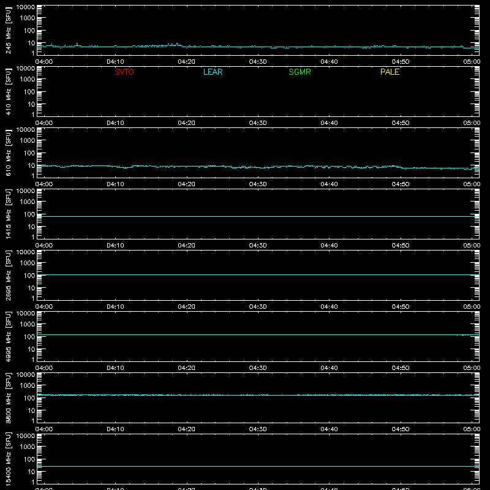Click the 4995 MHz panel's 04:00 time label

44,368
